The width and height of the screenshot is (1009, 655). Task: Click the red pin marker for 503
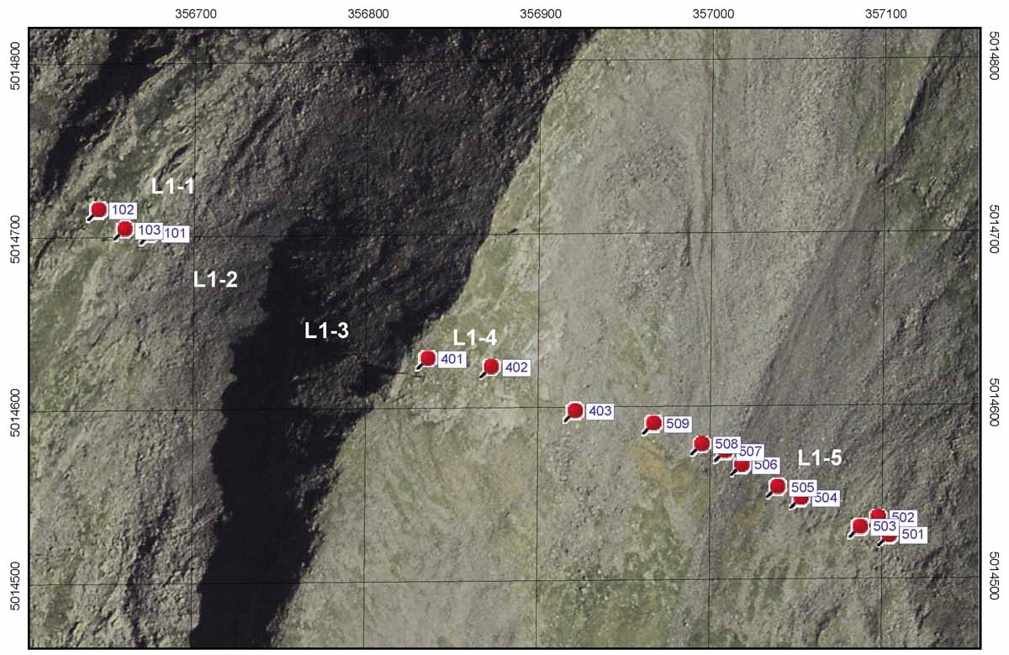(x=860, y=526)
